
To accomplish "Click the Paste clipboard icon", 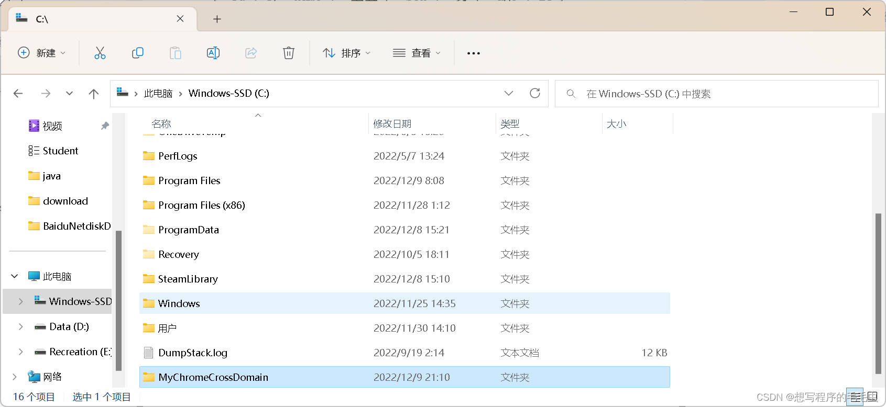I will tap(176, 53).
